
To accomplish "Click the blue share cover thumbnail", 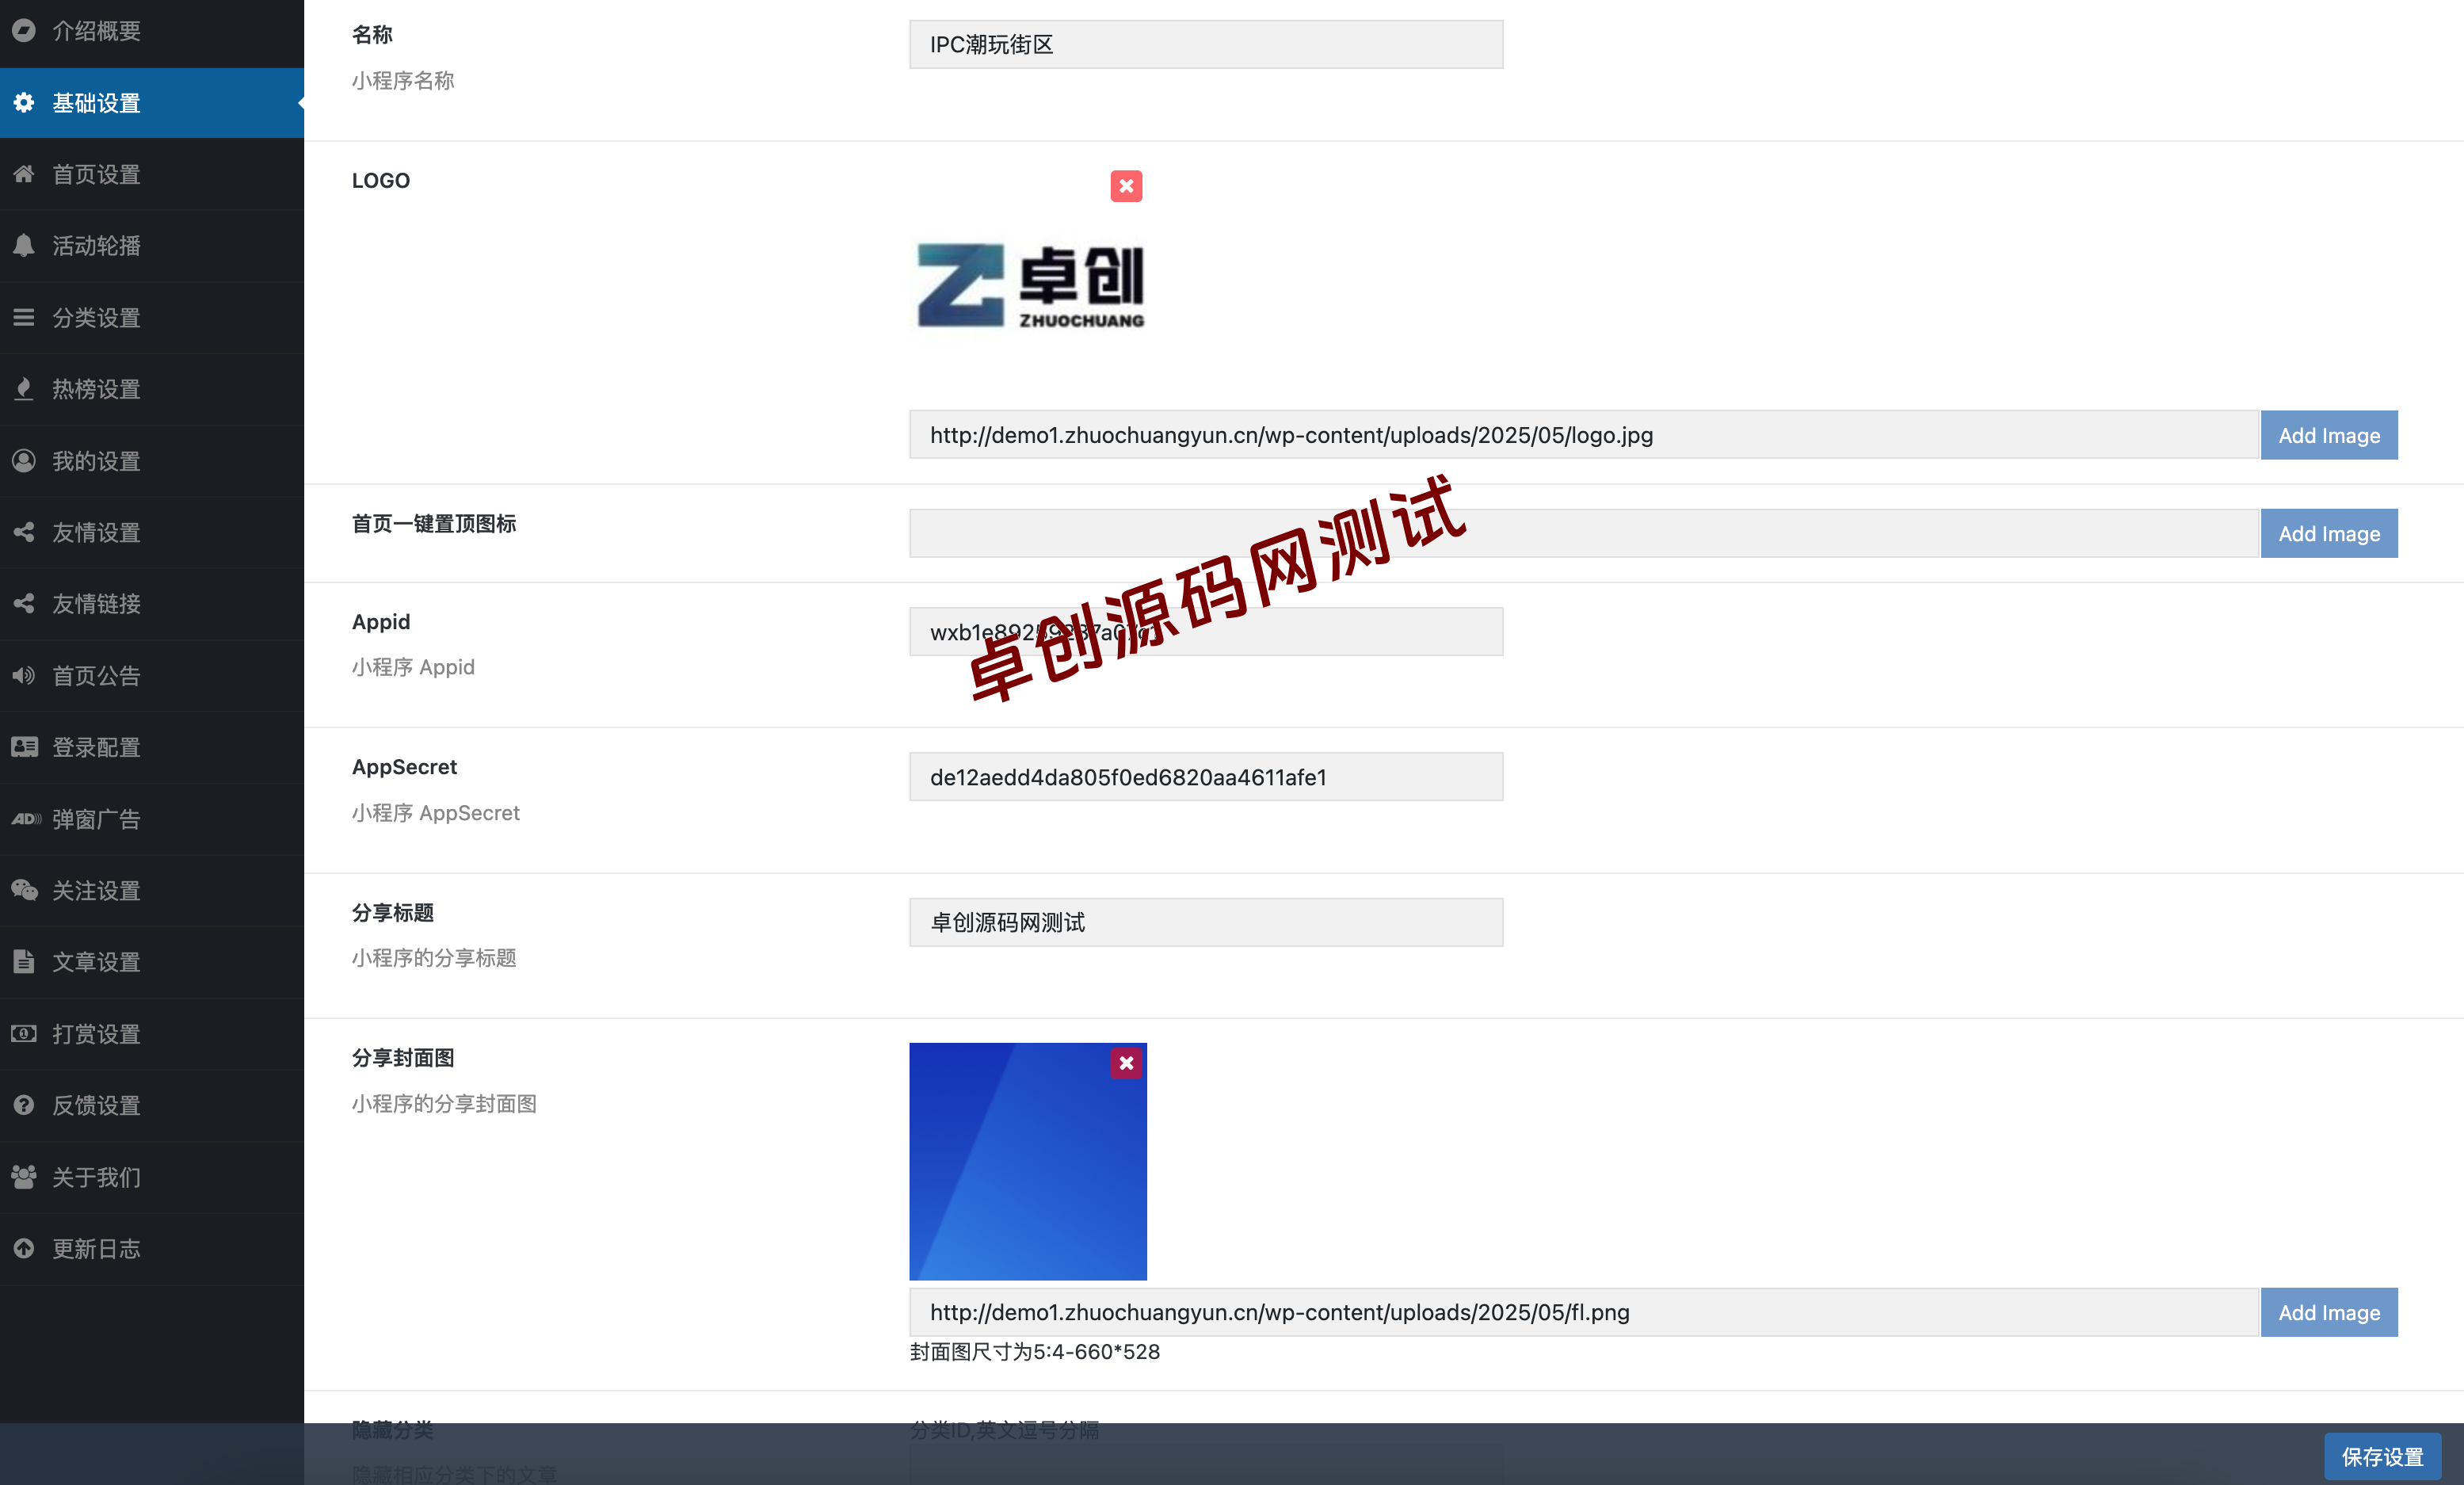I will click(1027, 1161).
